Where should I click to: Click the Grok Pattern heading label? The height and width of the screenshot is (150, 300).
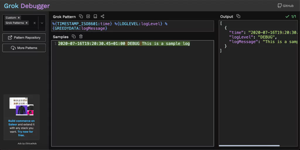click(x=64, y=17)
